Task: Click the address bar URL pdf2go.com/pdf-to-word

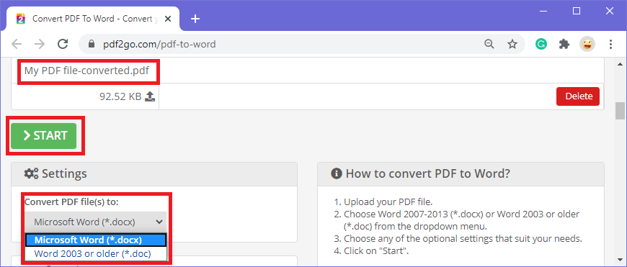Action: pyautogui.click(x=159, y=44)
